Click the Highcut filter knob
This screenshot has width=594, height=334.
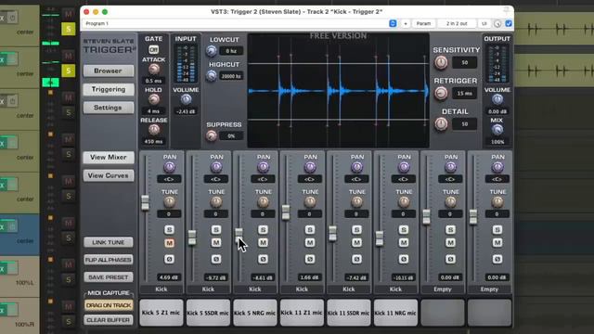pos(212,76)
